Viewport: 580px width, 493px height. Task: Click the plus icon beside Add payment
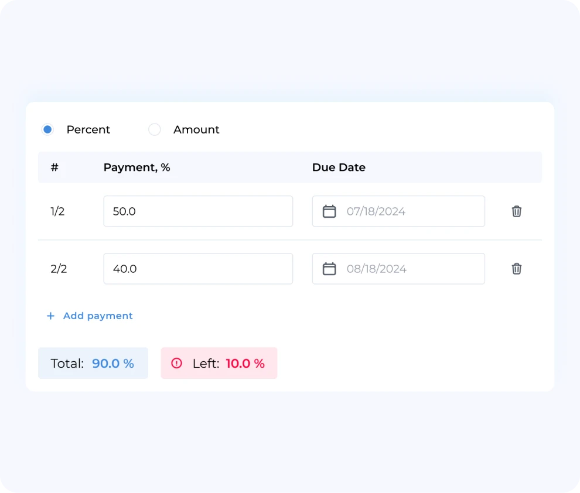pos(50,316)
